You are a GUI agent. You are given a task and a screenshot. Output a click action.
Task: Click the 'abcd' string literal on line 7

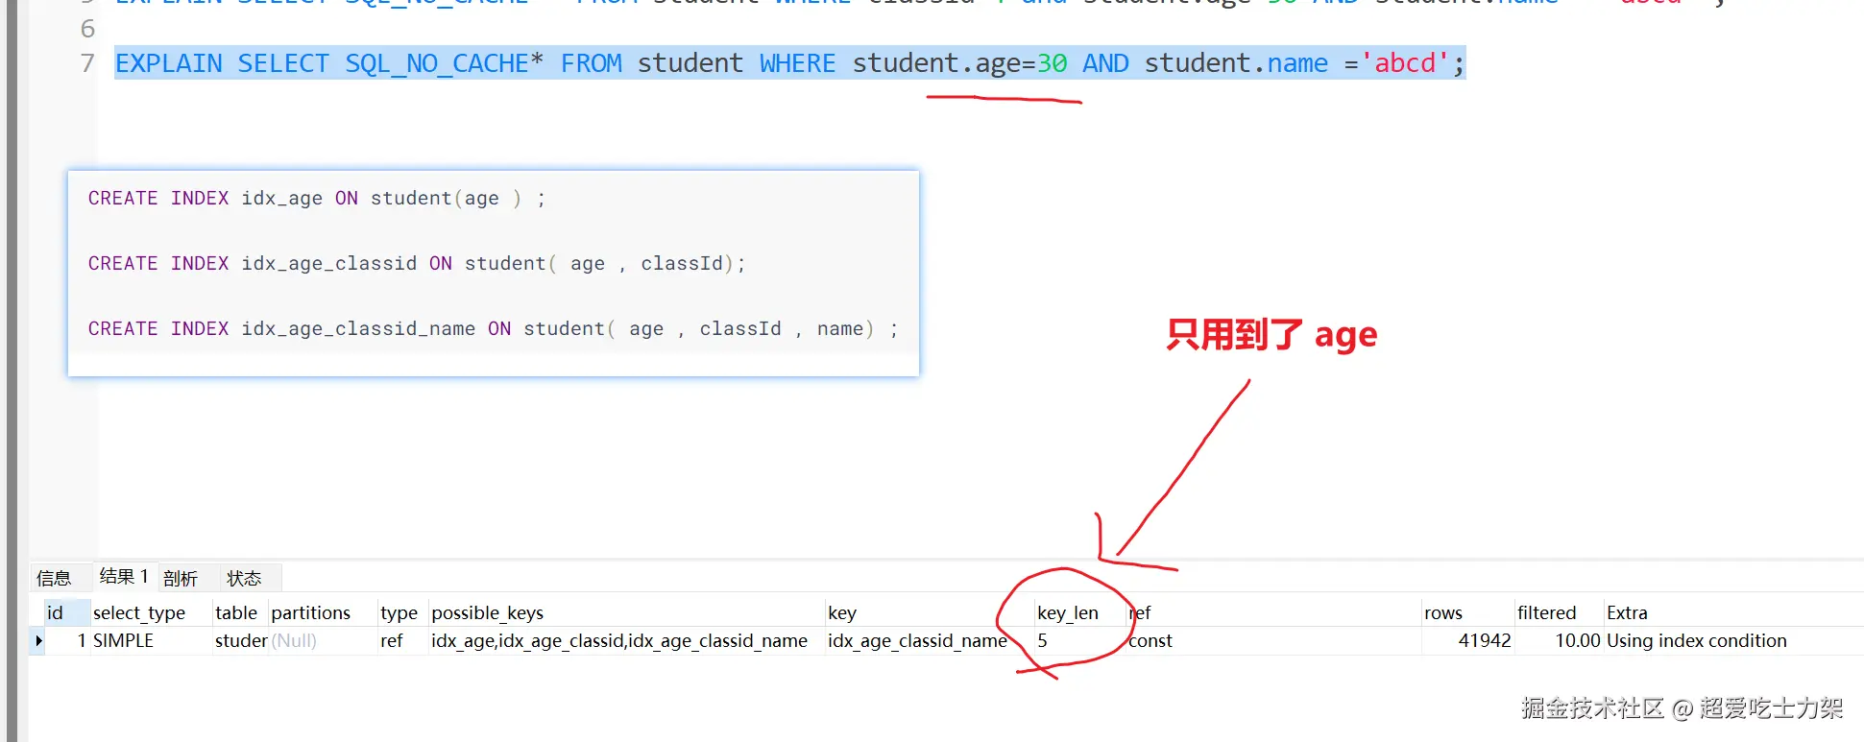[1405, 63]
